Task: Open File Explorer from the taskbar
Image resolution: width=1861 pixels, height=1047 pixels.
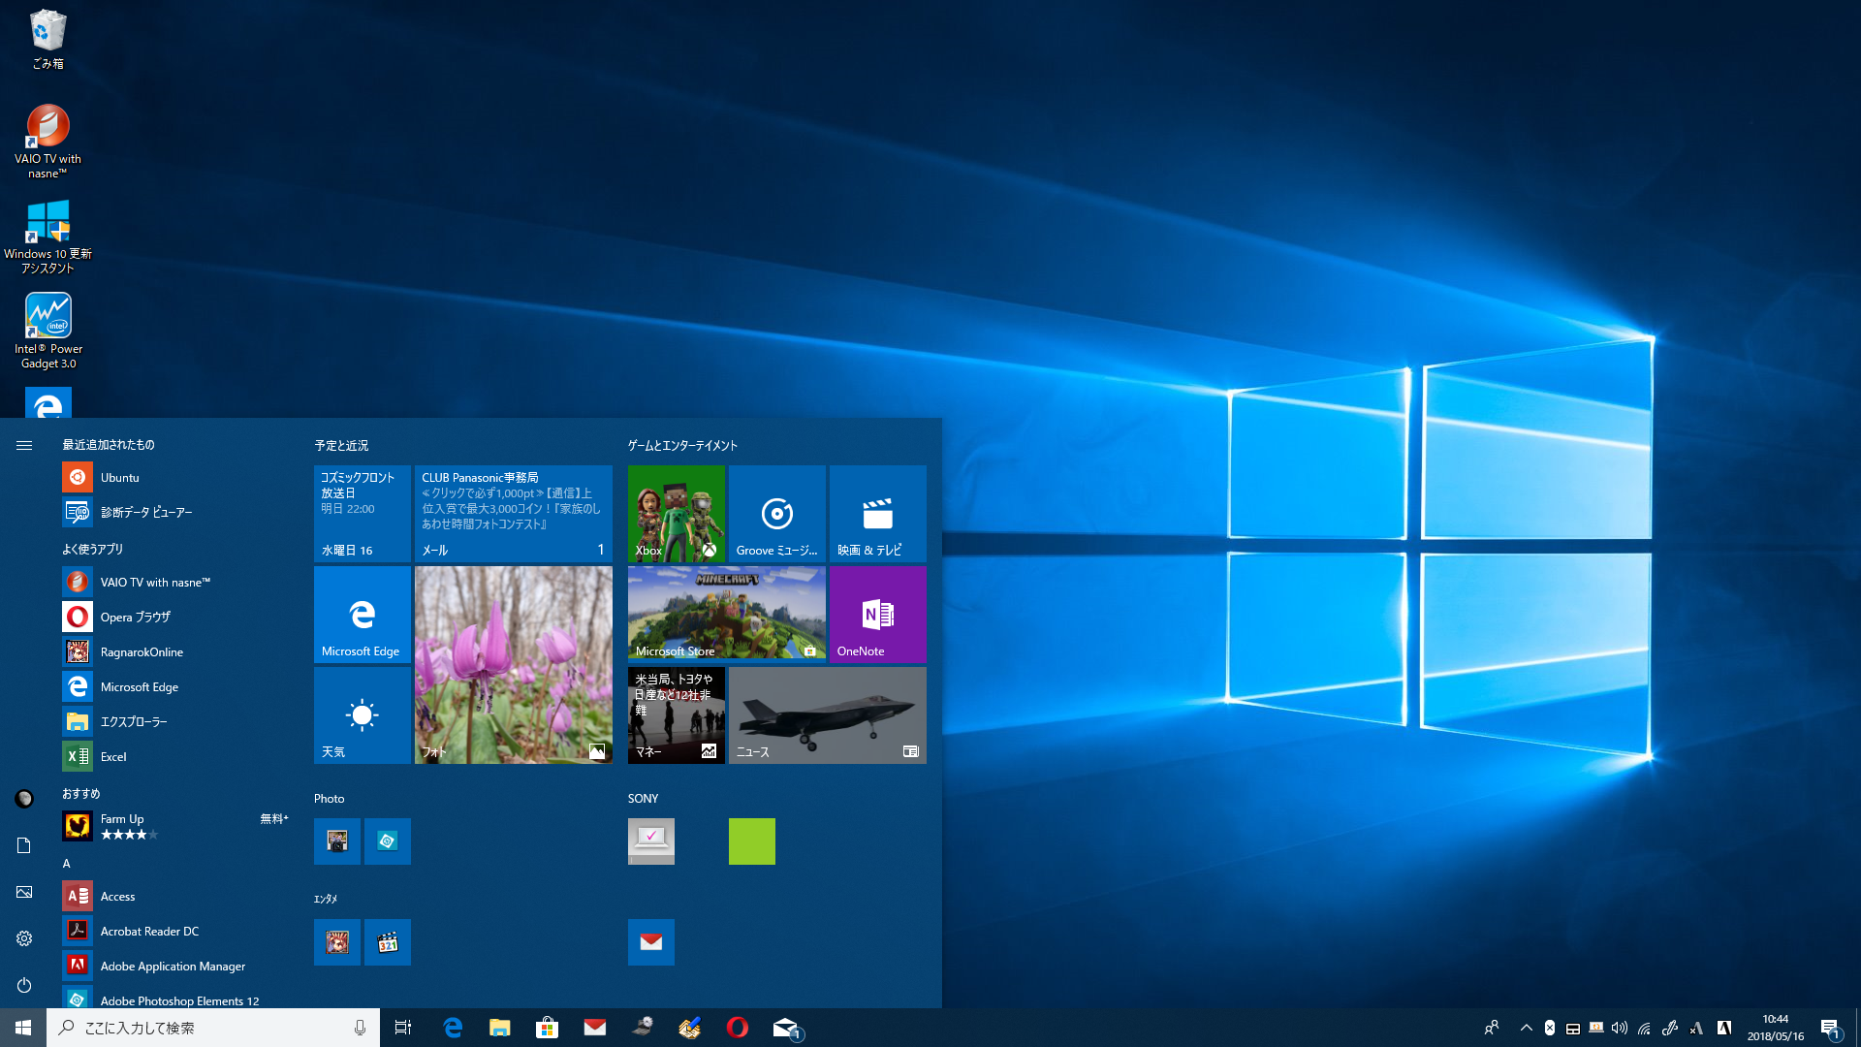Action: point(500,1028)
